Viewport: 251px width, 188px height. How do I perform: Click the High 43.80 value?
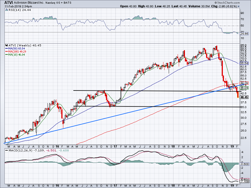click(x=146, y=6)
